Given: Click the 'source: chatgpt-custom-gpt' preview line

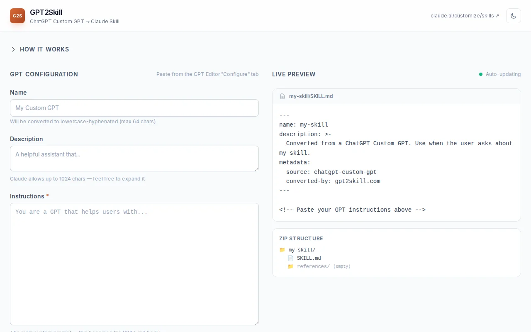Looking at the screenshot, I should pyautogui.click(x=331, y=172).
